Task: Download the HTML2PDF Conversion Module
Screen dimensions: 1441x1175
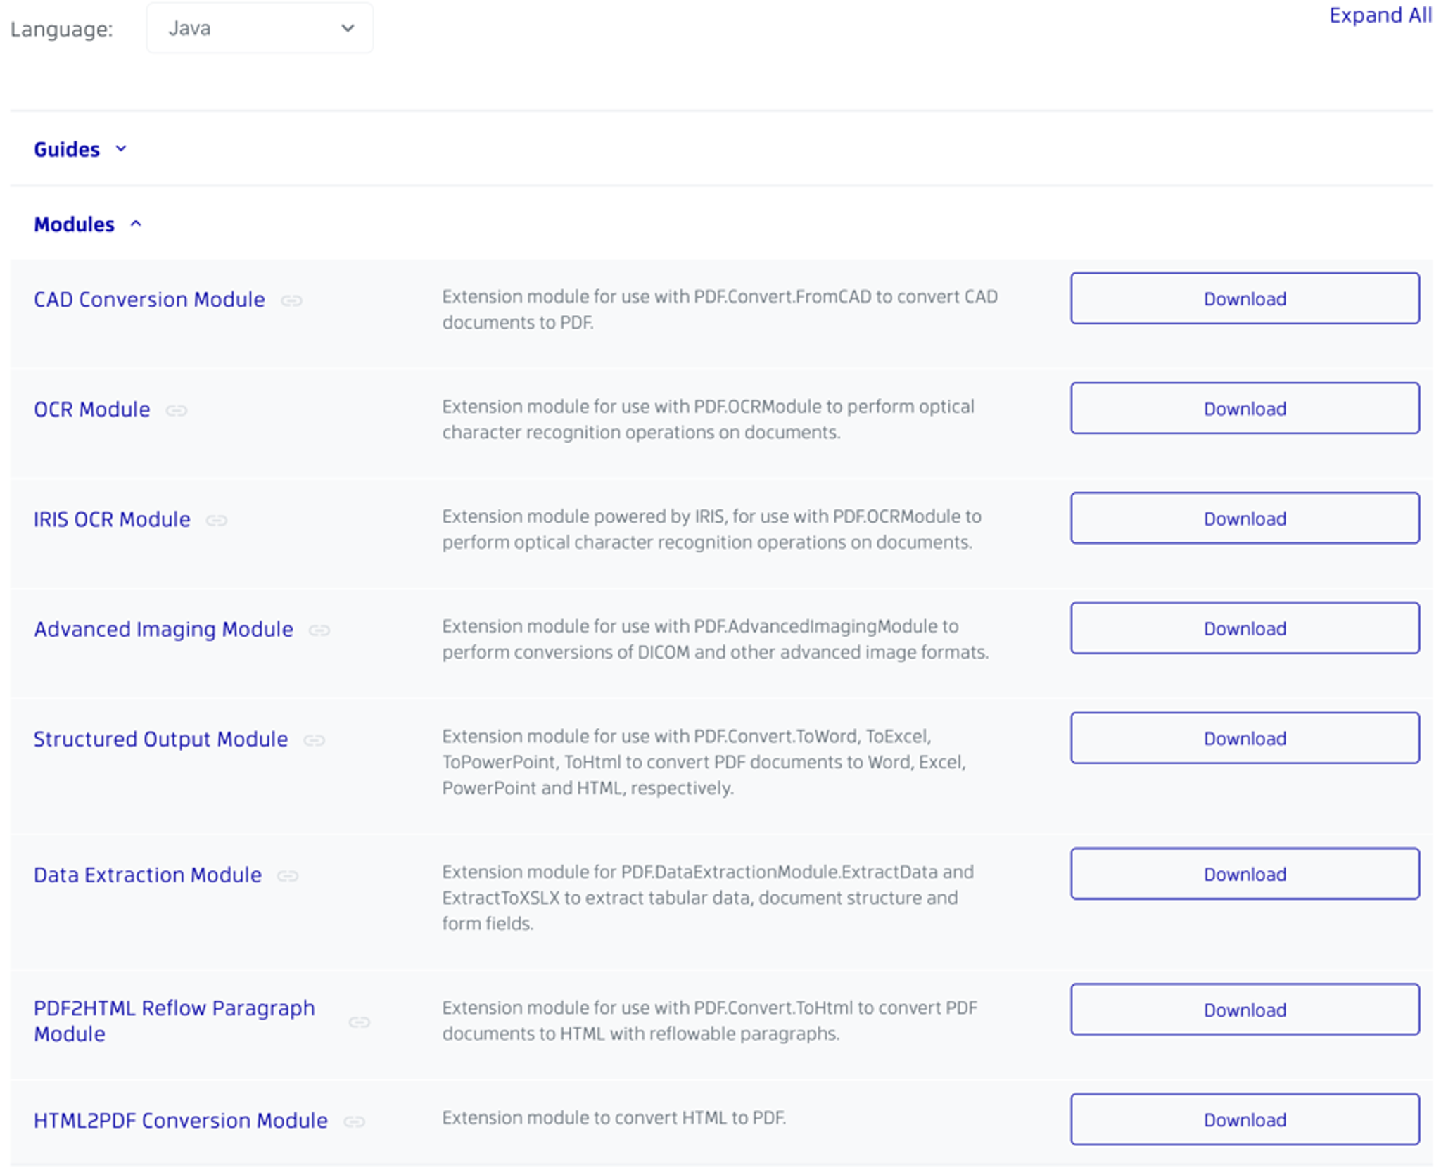Action: pos(1244,1119)
